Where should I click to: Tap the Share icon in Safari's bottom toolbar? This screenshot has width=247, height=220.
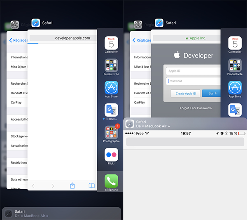pos(72,186)
